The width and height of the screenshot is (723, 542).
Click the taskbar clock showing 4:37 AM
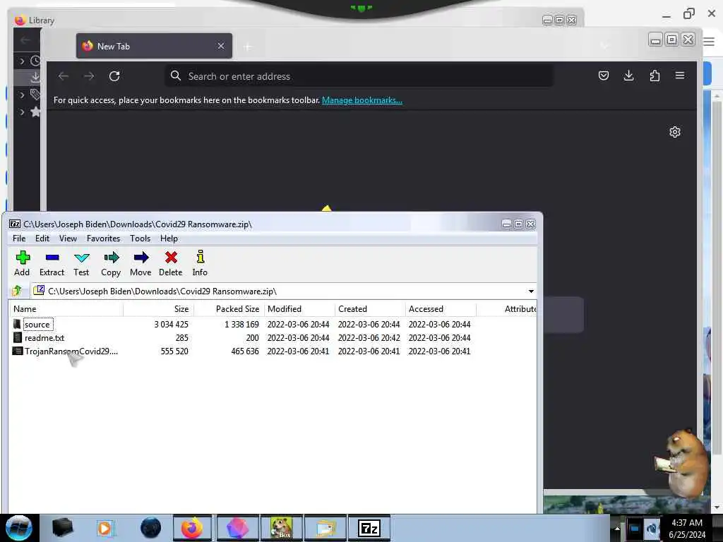coord(687,529)
